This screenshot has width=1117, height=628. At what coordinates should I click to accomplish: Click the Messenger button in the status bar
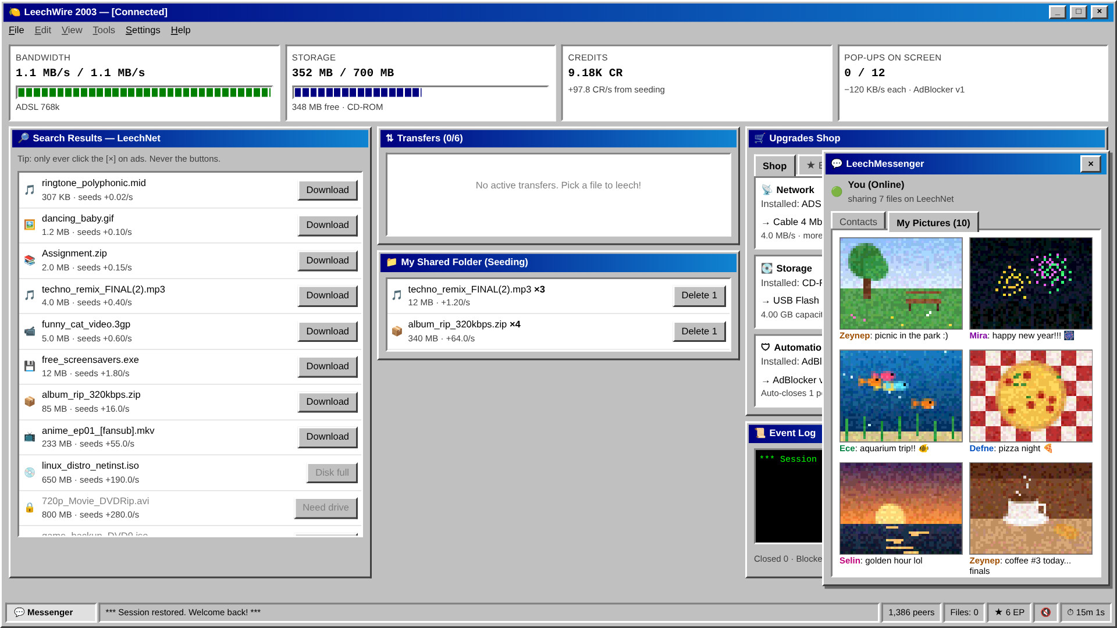[51, 612]
